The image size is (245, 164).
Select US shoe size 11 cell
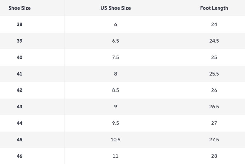point(116,156)
